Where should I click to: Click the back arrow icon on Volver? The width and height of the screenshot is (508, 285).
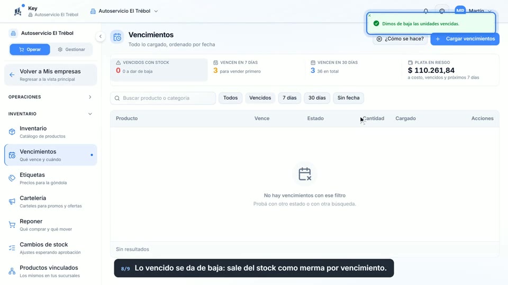point(12,75)
